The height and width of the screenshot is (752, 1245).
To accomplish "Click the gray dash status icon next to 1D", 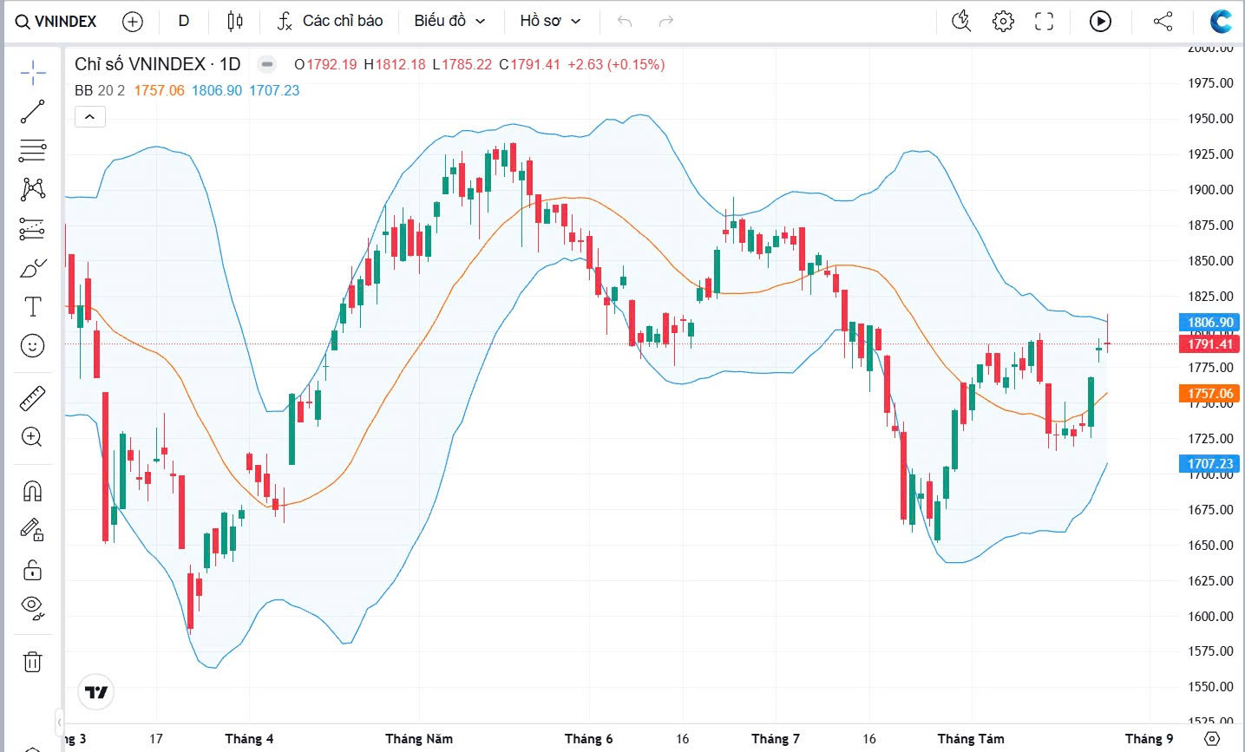I will 267,64.
